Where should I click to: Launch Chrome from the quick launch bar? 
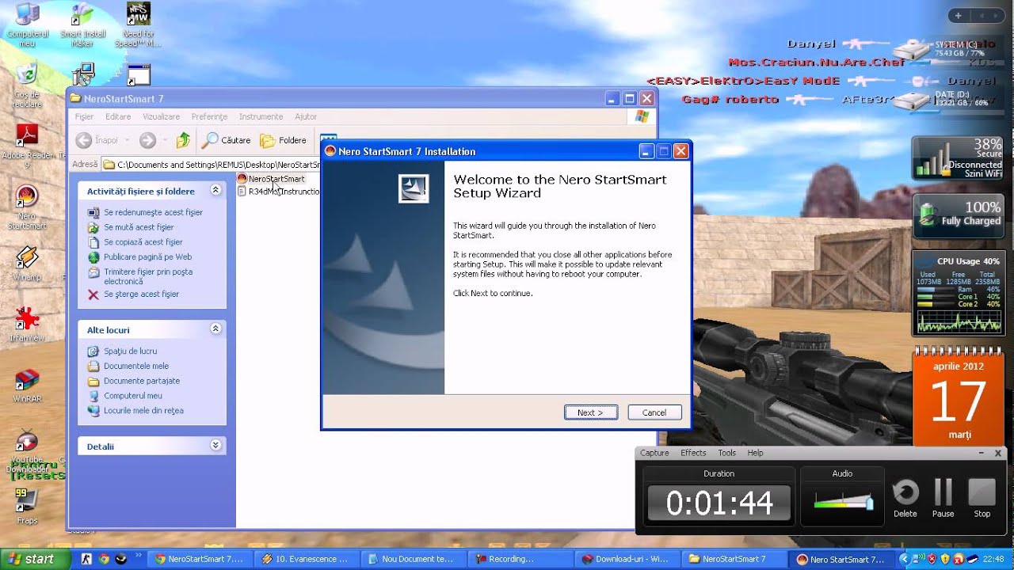click(103, 559)
